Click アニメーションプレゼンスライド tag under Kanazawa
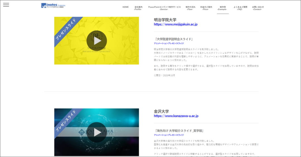This screenshot has height=157, width=301. (x=169, y=135)
